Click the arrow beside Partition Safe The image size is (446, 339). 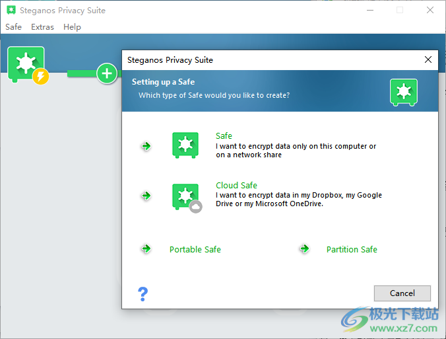304,248
